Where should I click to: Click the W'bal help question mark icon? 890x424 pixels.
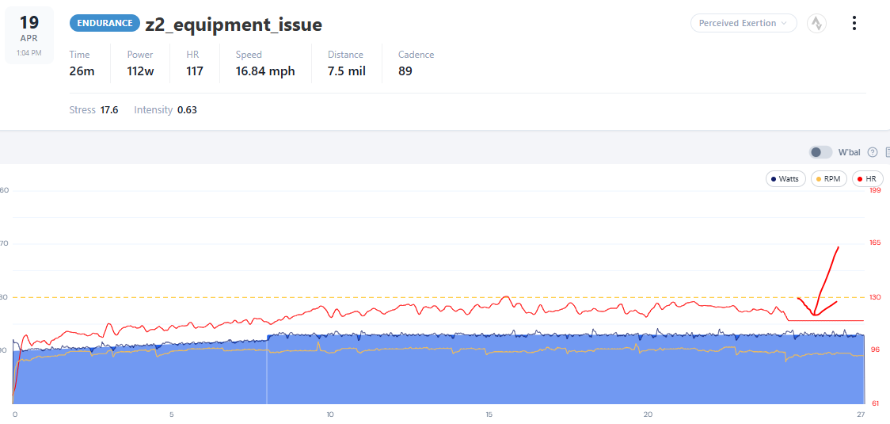[873, 152]
